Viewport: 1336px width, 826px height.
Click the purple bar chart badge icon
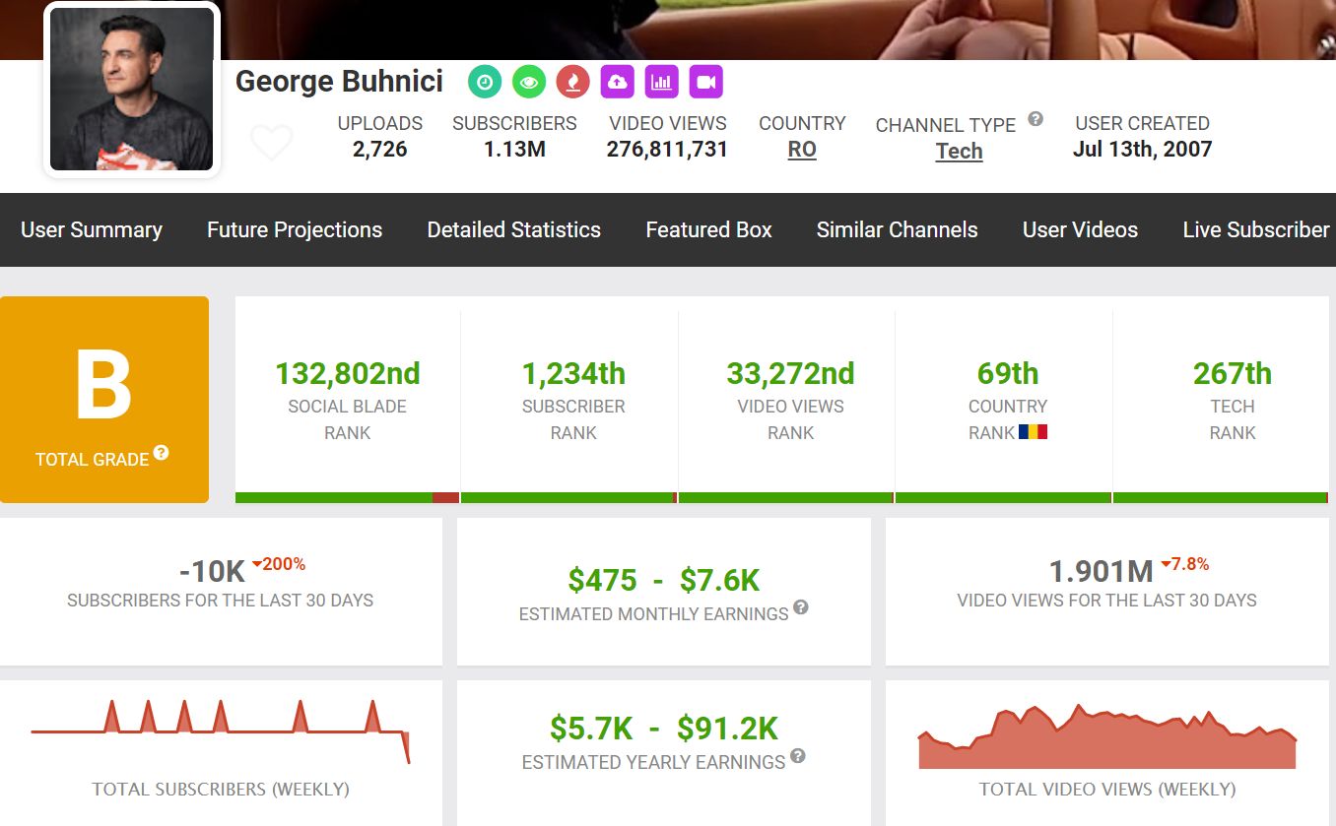pyautogui.click(x=662, y=83)
